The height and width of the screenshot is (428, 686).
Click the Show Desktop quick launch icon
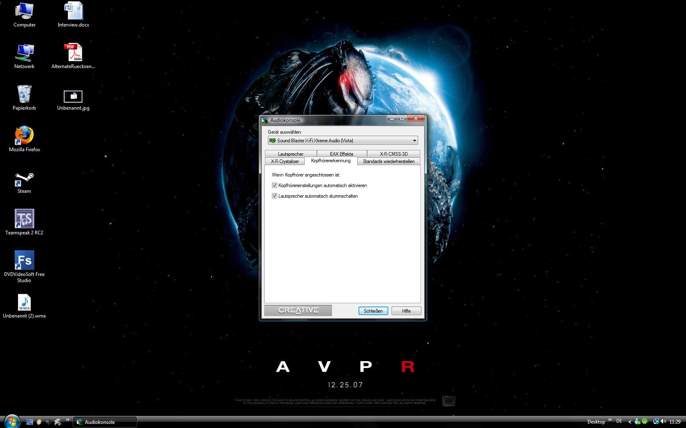(x=30, y=422)
